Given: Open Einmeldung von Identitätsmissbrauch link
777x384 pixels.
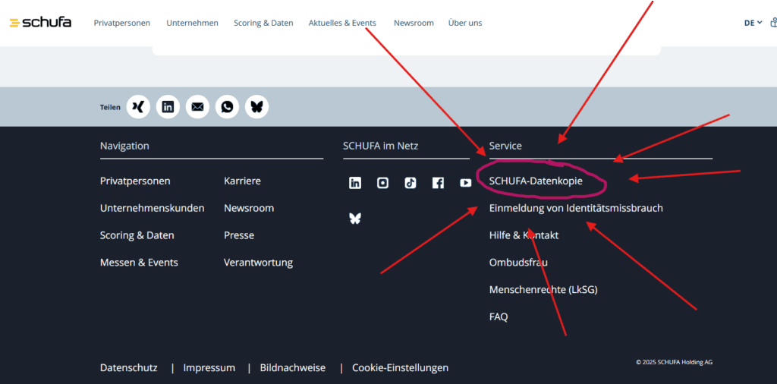Looking at the screenshot, I should click(x=576, y=208).
